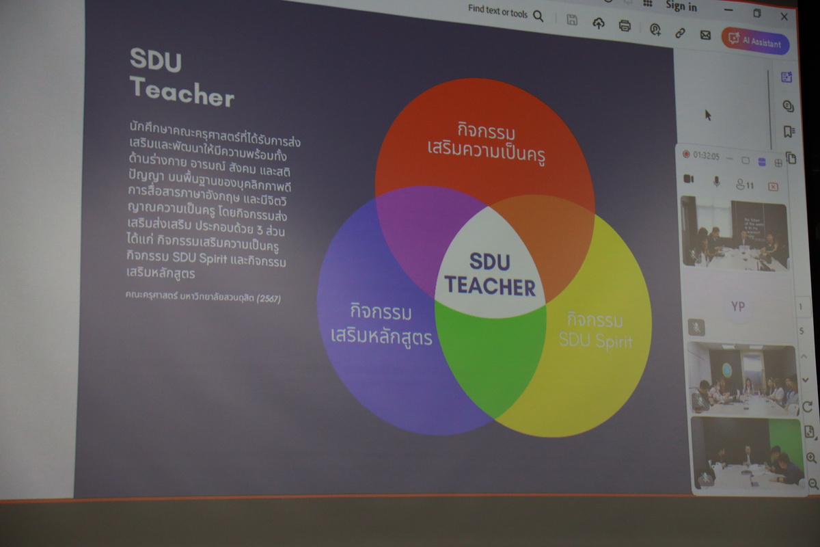
Task: Click the center label SDU TEACHER in diagram
Action: [490, 275]
